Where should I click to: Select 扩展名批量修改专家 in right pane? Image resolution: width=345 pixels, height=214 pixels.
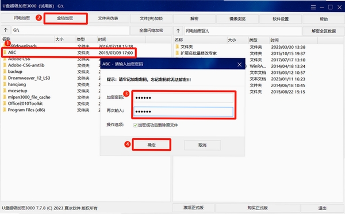tap(199, 53)
